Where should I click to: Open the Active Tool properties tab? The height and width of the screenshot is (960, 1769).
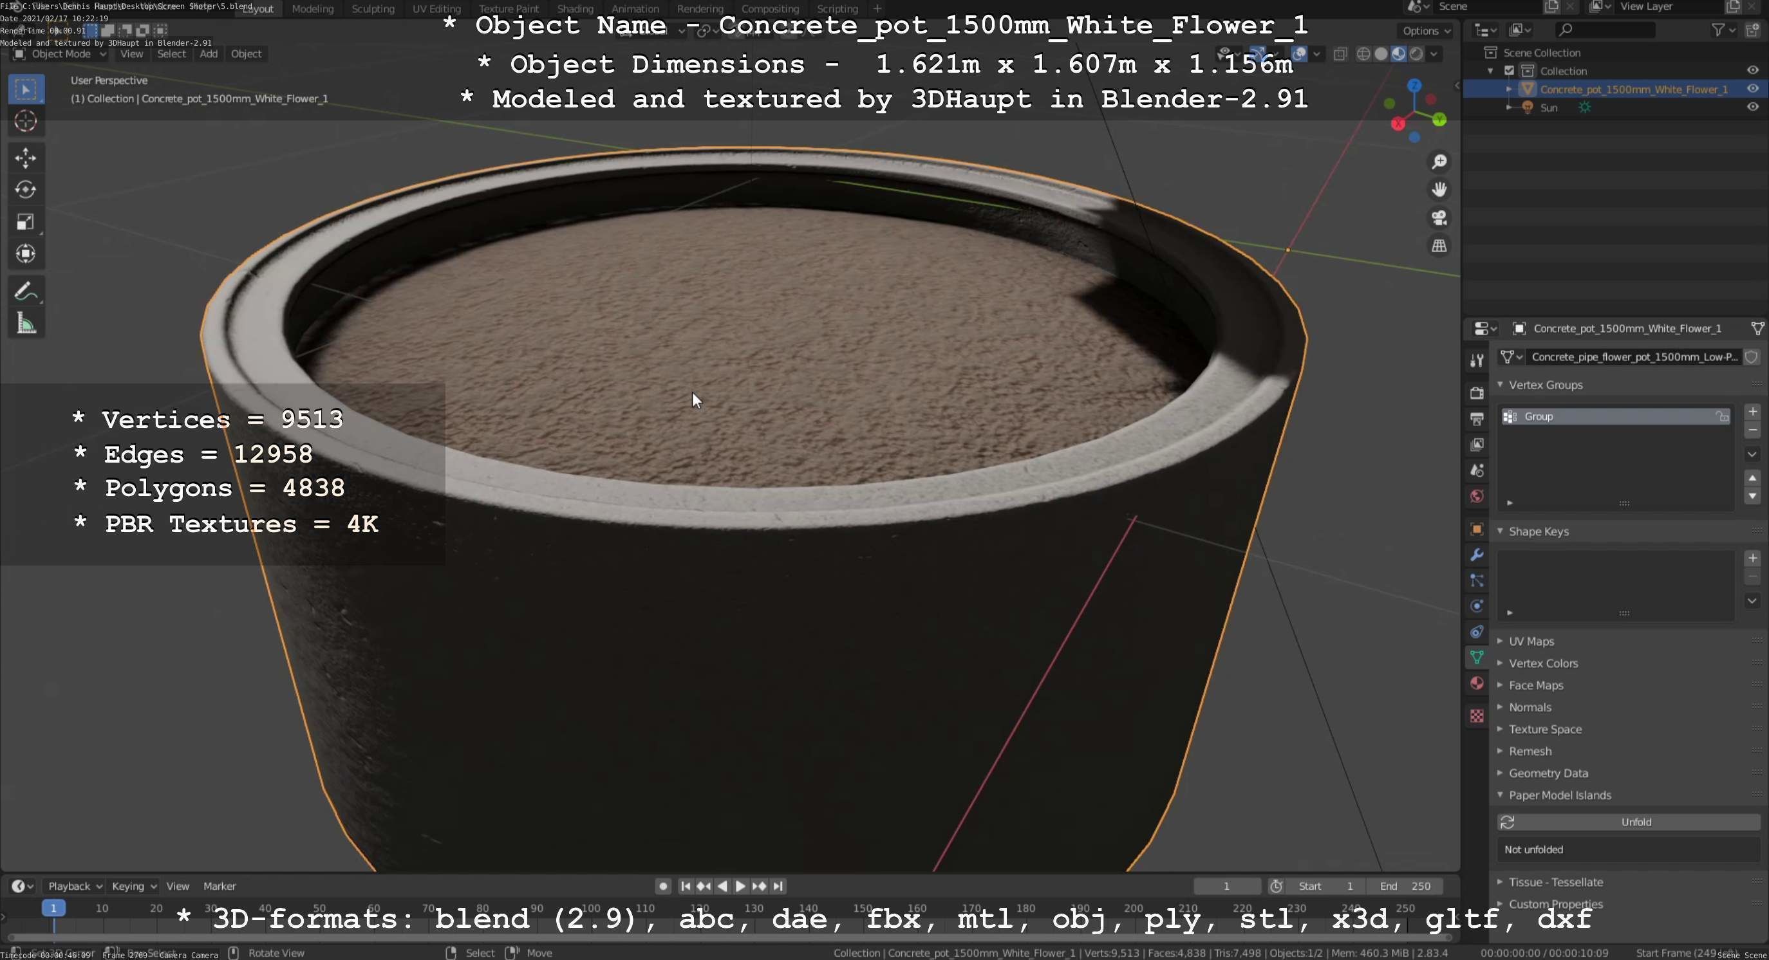[1477, 360]
